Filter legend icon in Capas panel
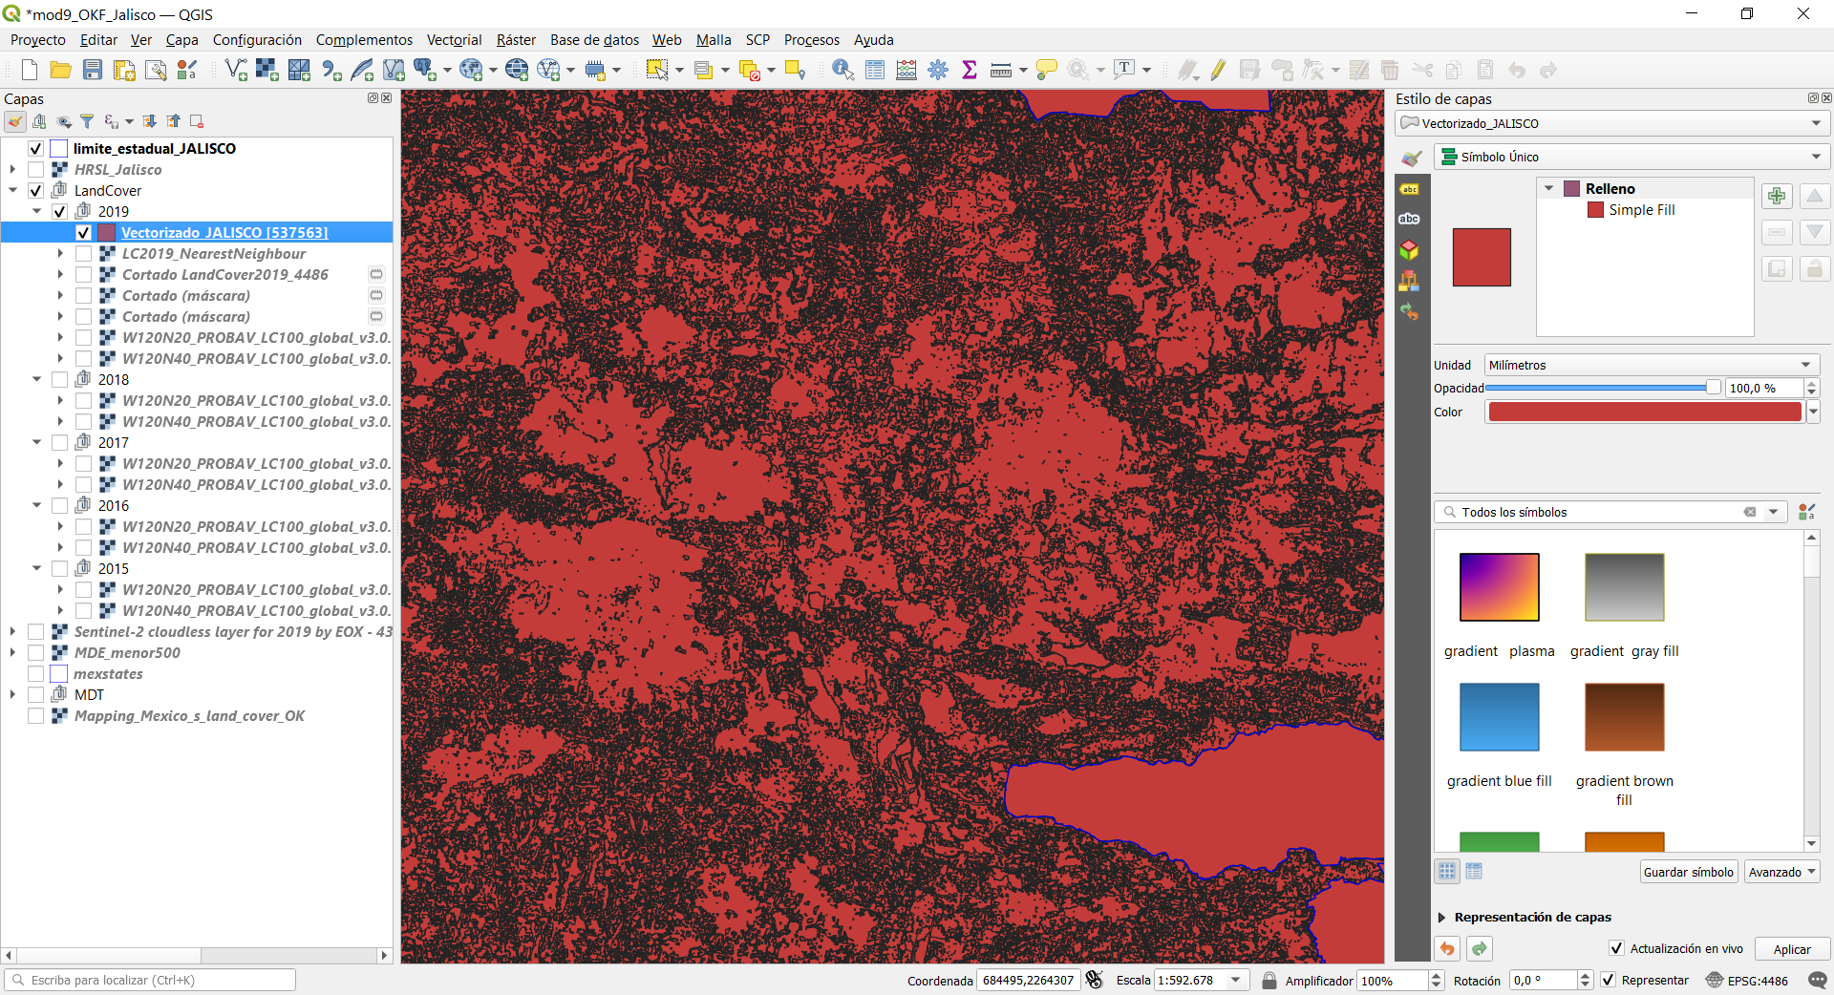The width and height of the screenshot is (1834, 995). pos(87,121)
